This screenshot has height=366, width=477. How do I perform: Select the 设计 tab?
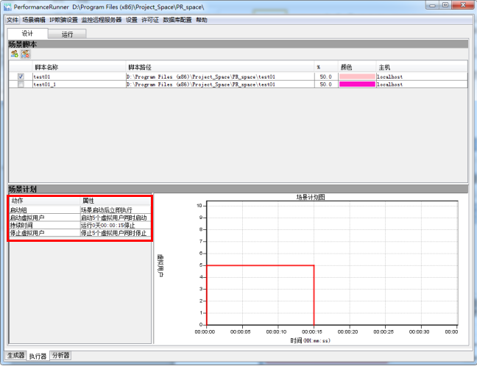pos(27,34)
